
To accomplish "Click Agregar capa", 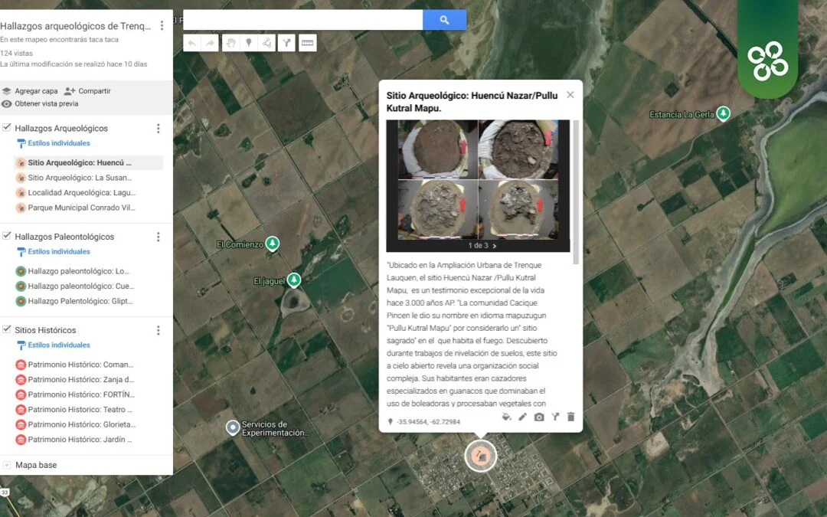I will coord(30,90).
